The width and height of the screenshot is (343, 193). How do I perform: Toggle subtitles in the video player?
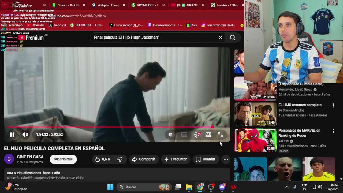pos(184,135)
